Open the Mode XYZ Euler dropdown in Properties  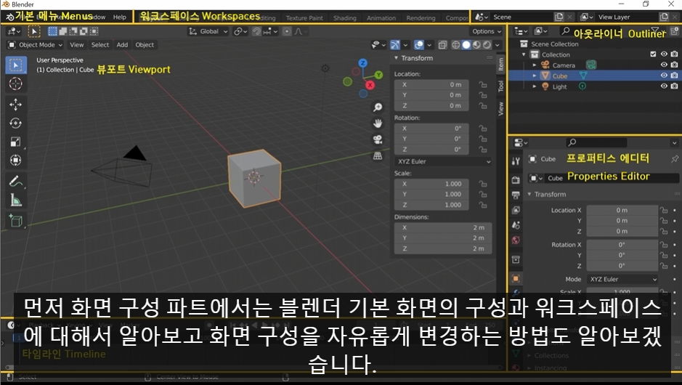(x=622, y=279)
